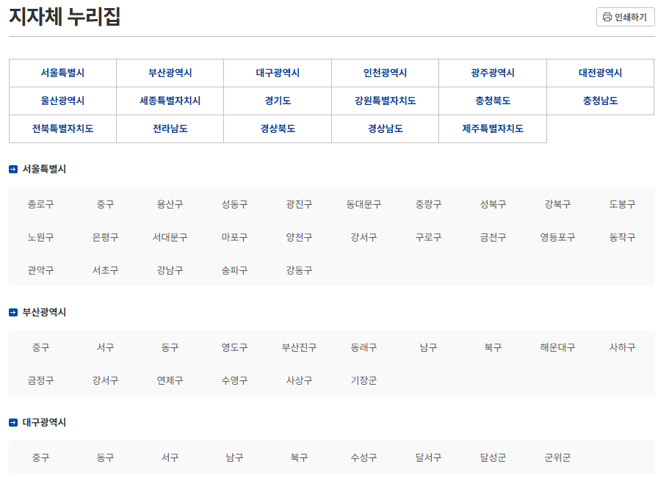This screenshot has width=658, height=478.
Task: Open the 광진구 link
Action: [299, 204]
